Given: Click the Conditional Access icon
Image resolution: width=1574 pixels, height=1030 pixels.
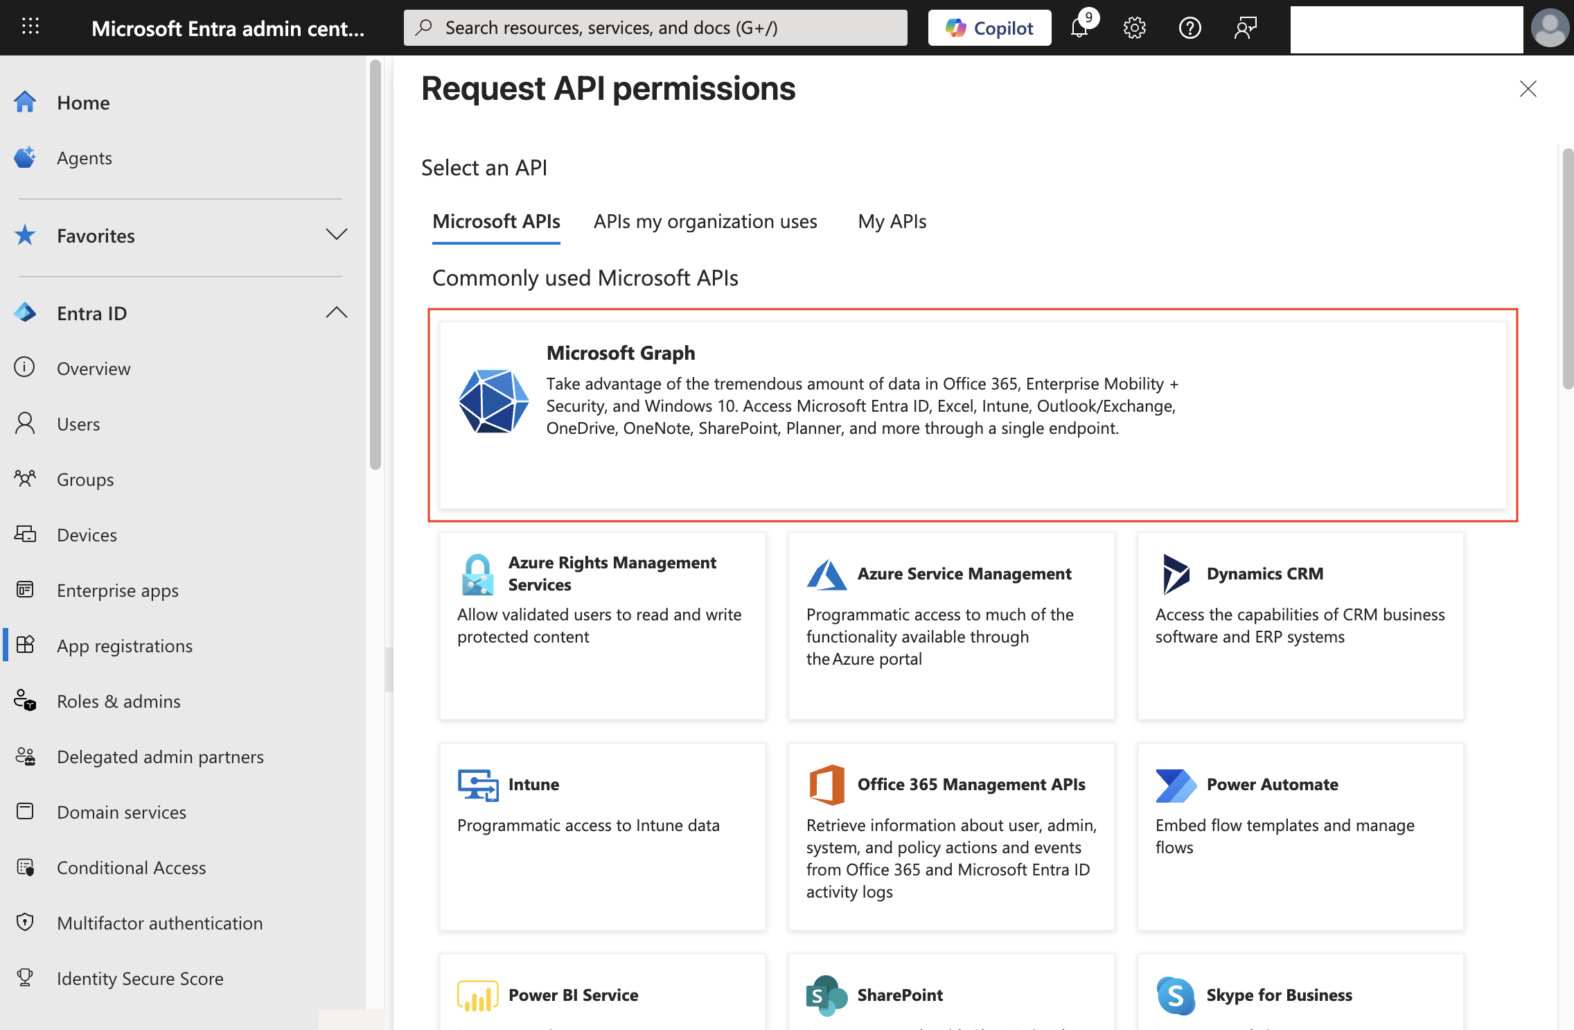Looking at the screenshot, I should 25,867.
